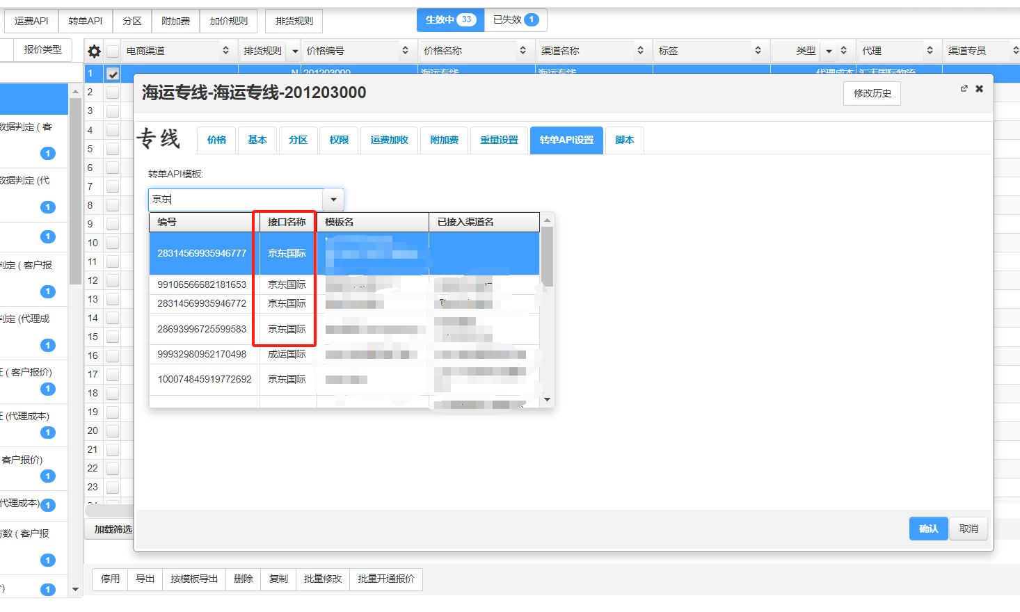
Task: Check the checkbox on row 8
Action: click(x=113, y=205)
